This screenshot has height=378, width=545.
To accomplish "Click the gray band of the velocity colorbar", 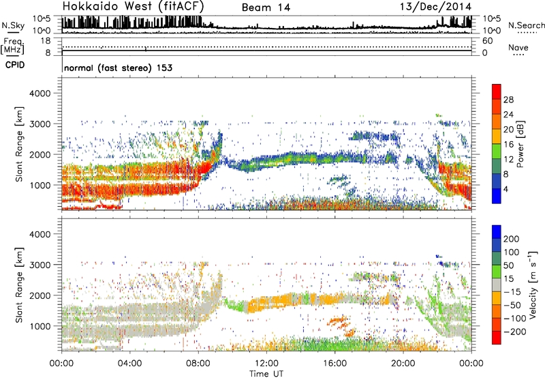I will (497, 285).
